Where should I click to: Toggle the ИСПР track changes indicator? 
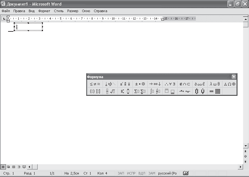[x=131, y=173]
